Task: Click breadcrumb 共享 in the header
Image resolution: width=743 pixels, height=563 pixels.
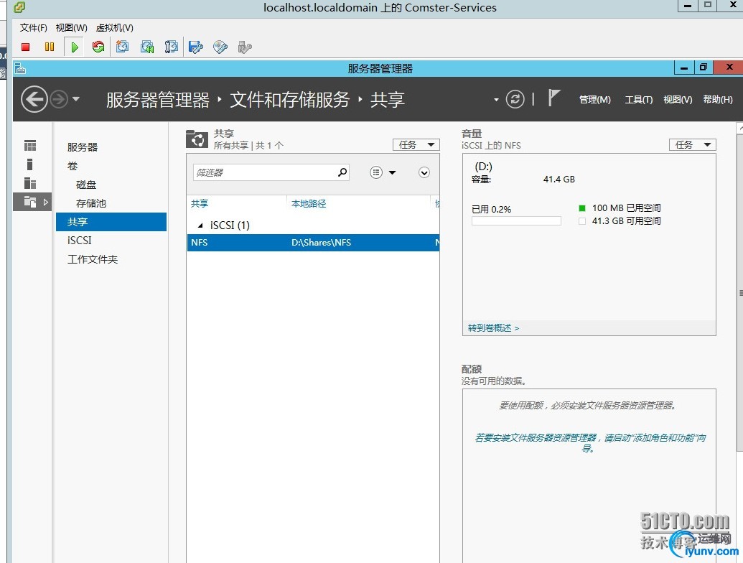Action: (x=387, y=100)
